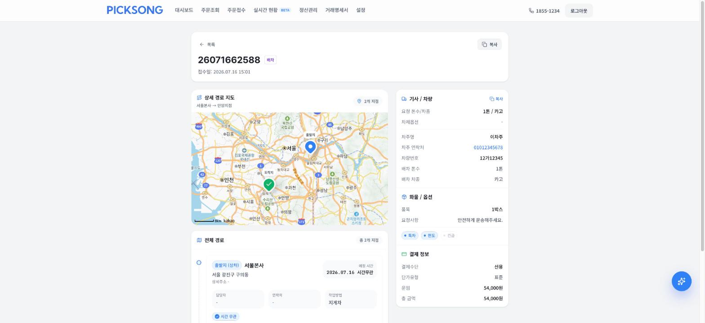Viewport: 705px width, 323px height.
Task: Click the blue 출발지 map marker
Action: pyautogui.click(x=310, y=147)
